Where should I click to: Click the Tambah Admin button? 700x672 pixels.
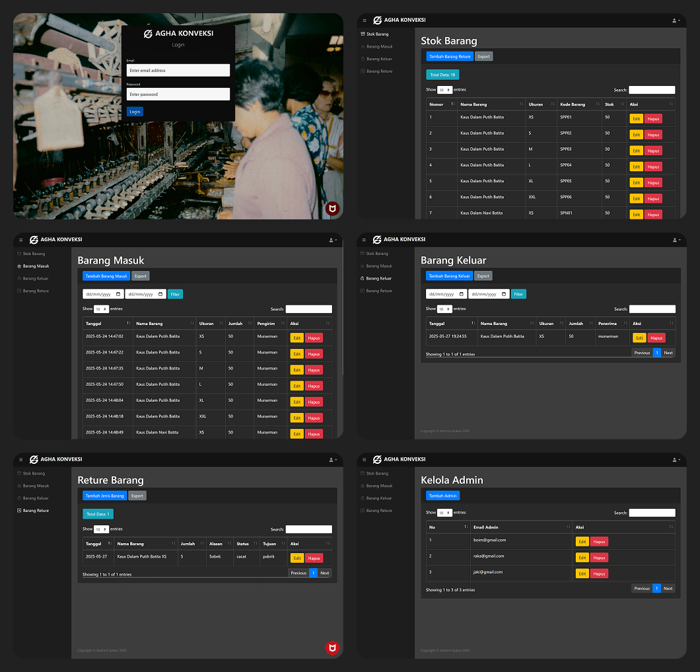coord(443,496)
